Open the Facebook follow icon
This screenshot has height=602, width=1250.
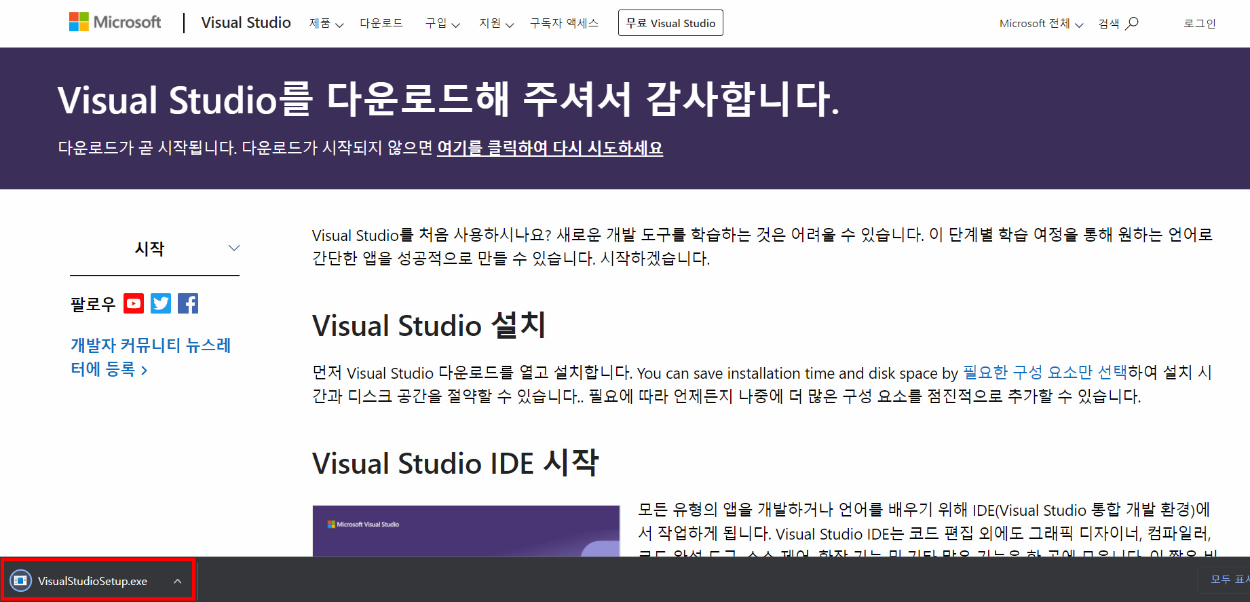point(188,303)
